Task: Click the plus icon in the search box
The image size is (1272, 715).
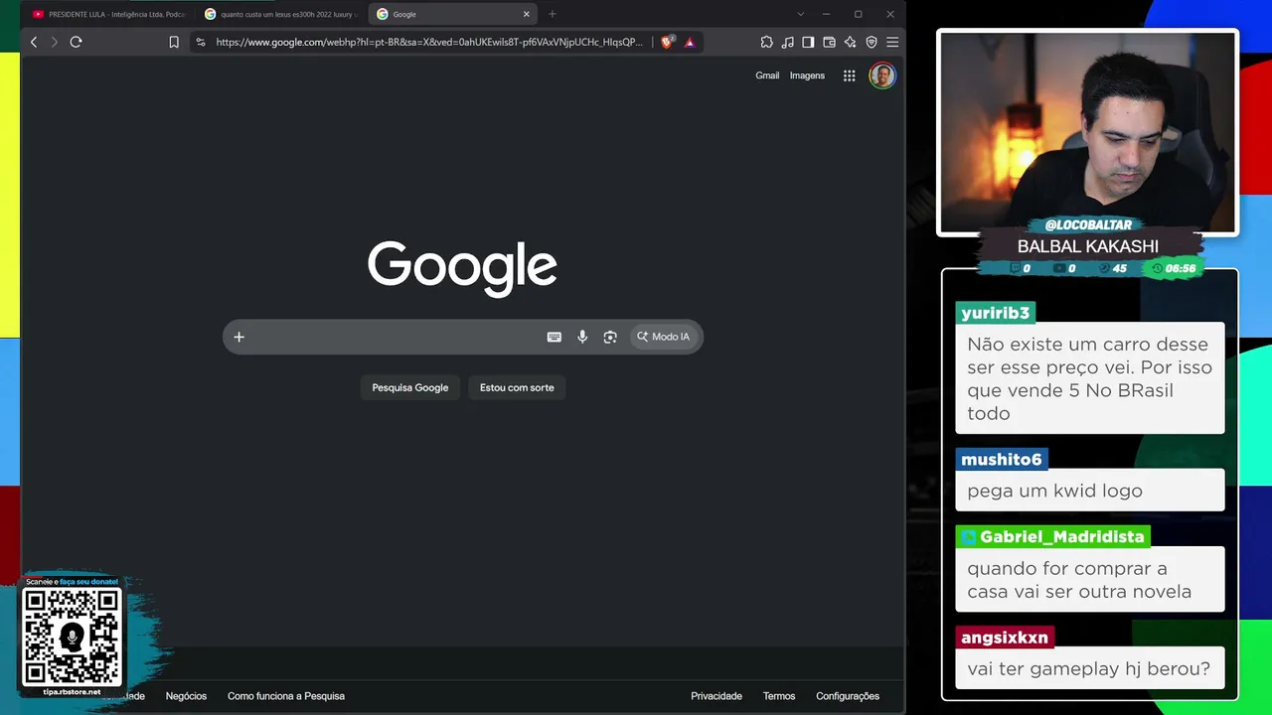Action: point(238,337)
